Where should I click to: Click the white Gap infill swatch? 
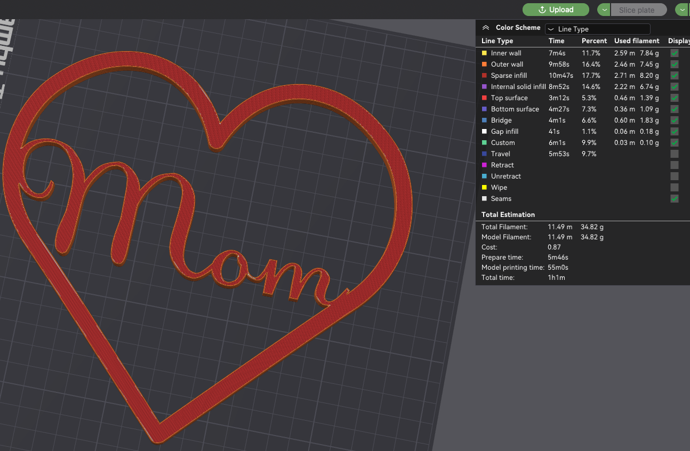(484, 132)
